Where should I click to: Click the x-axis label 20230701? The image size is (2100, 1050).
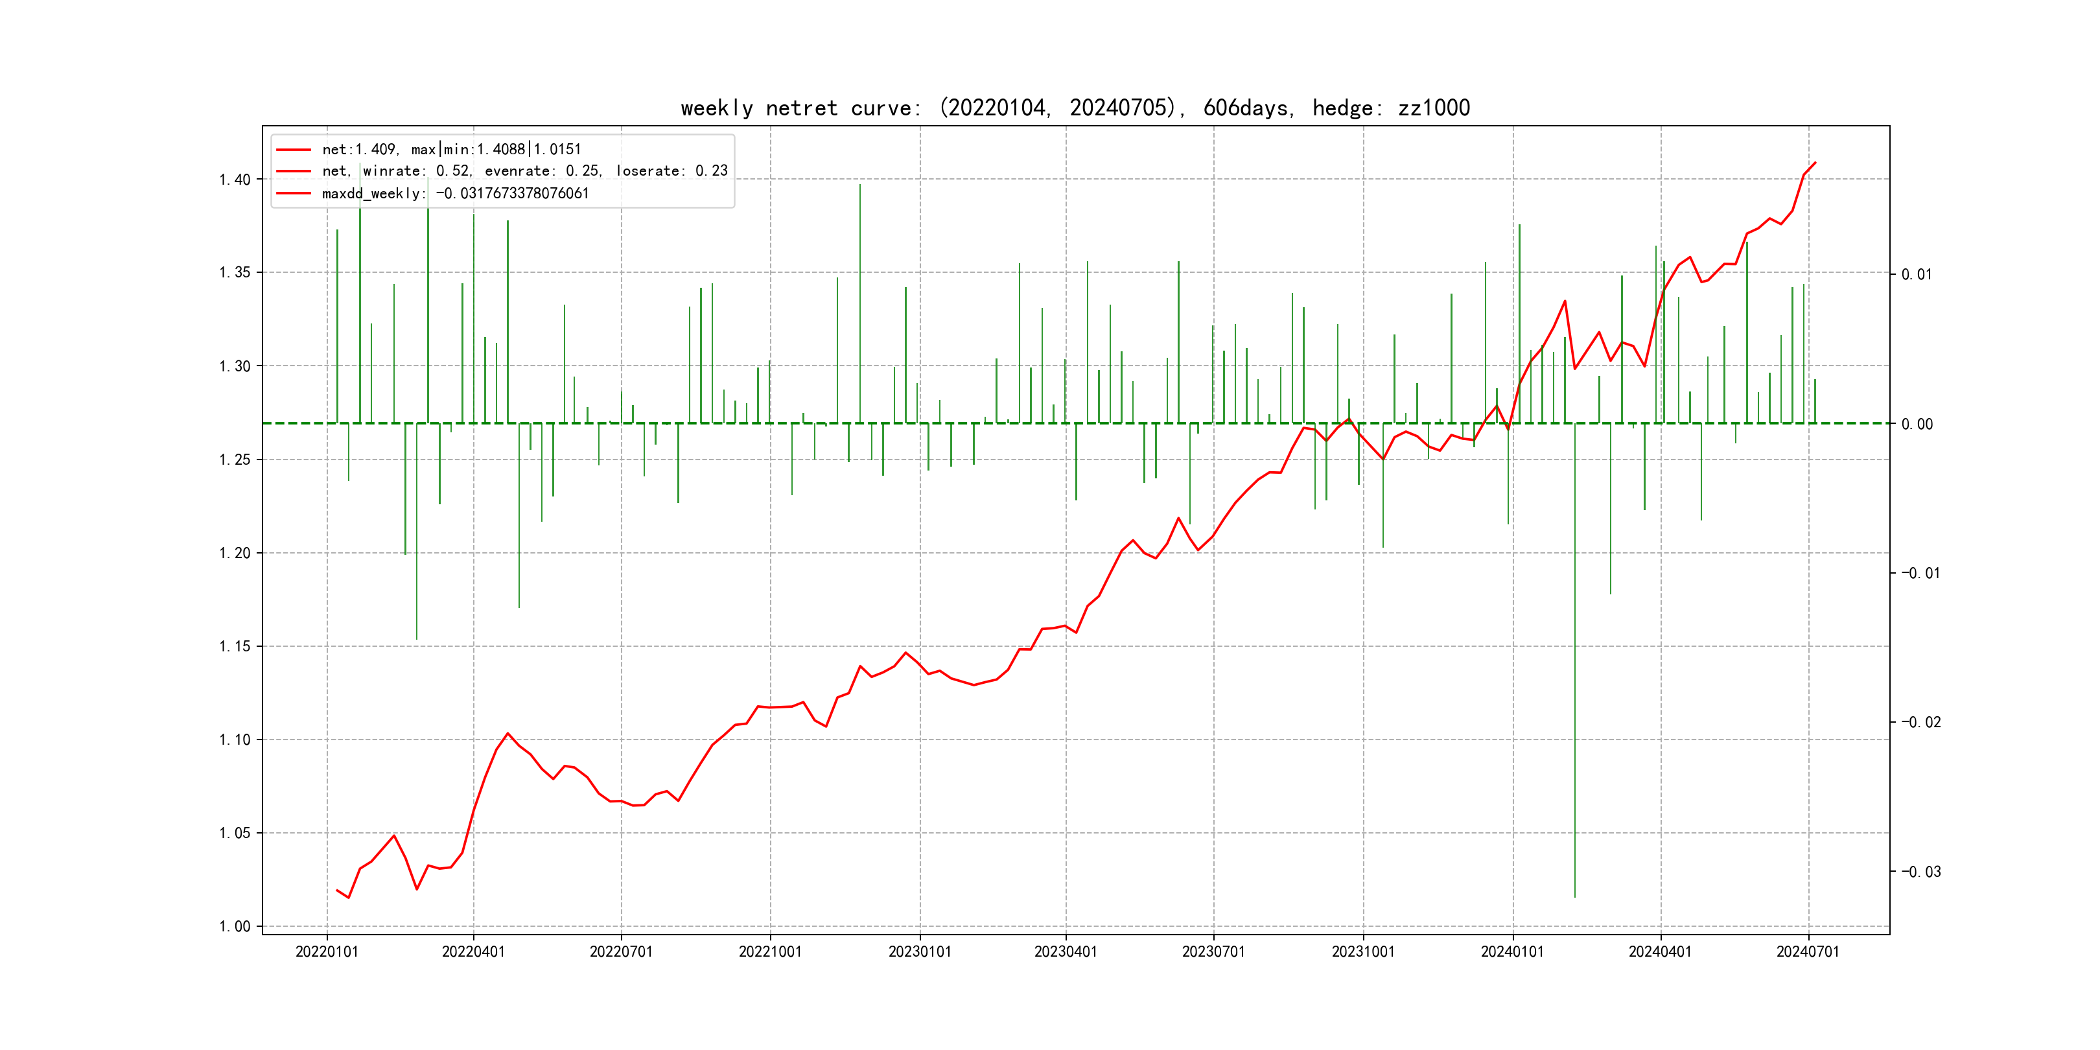(1213, 951)
